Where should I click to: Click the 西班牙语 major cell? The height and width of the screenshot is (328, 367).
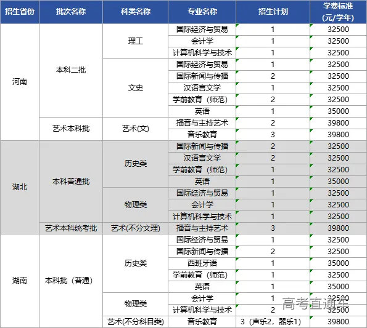(202, 263)
